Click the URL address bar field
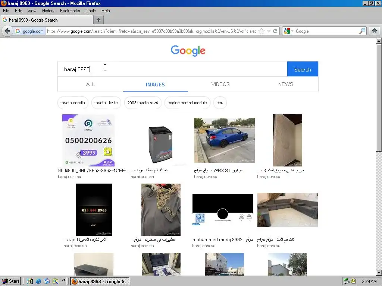 click(x=151, y=31)
